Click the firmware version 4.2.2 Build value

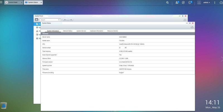(x=125, y=62)
